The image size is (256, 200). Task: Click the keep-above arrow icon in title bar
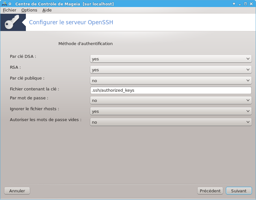[234, 4]
